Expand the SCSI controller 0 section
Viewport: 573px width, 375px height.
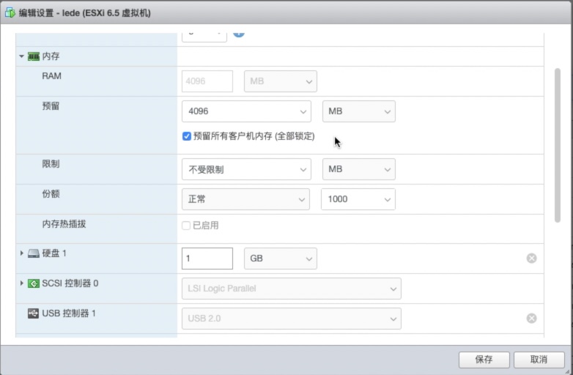[22, 283]
